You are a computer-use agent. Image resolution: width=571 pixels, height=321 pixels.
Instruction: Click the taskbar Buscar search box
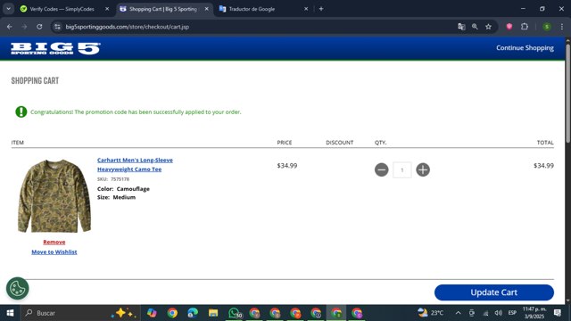[79, 313]
